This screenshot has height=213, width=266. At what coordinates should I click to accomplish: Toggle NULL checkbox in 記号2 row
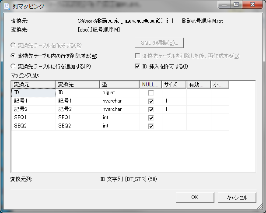click(151, 110)
